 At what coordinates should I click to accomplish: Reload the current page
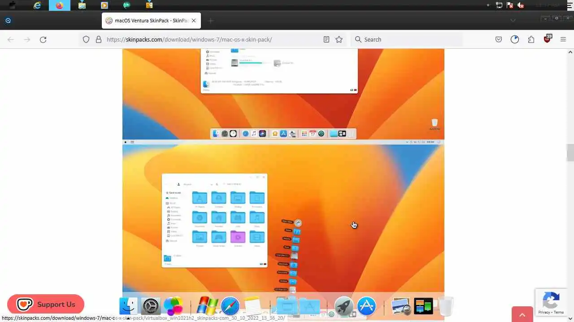click(43, 39)
